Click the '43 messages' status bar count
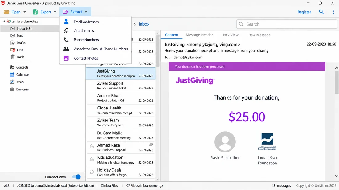339x190 pixels. [x=281, y=185]
